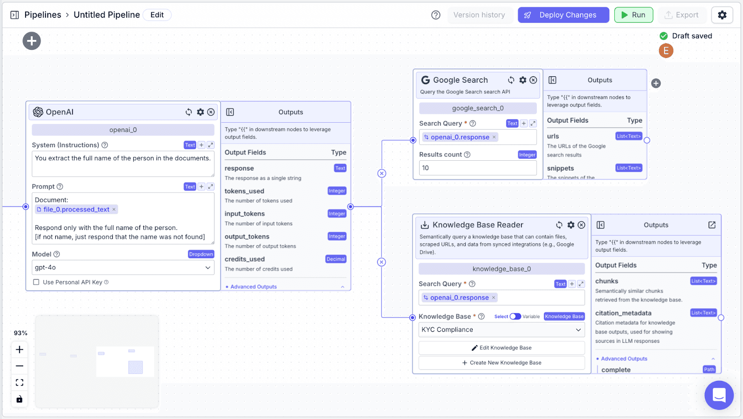Collapse Advanced Outputs in the Knowledge Base panel

[713, 359]
